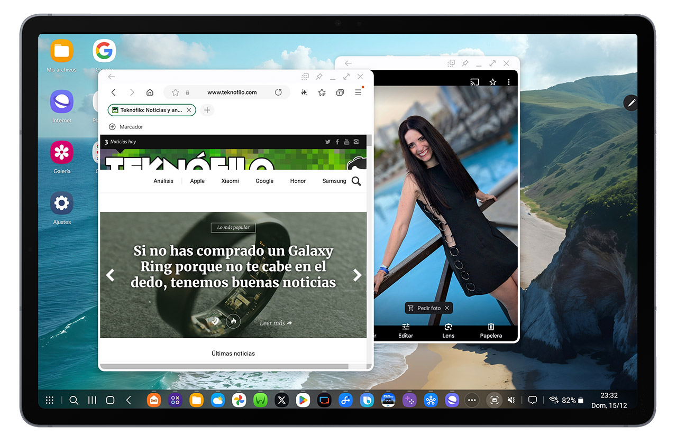Toggle the pin on the browser window
Screen dimensions: 677x445
319,77
